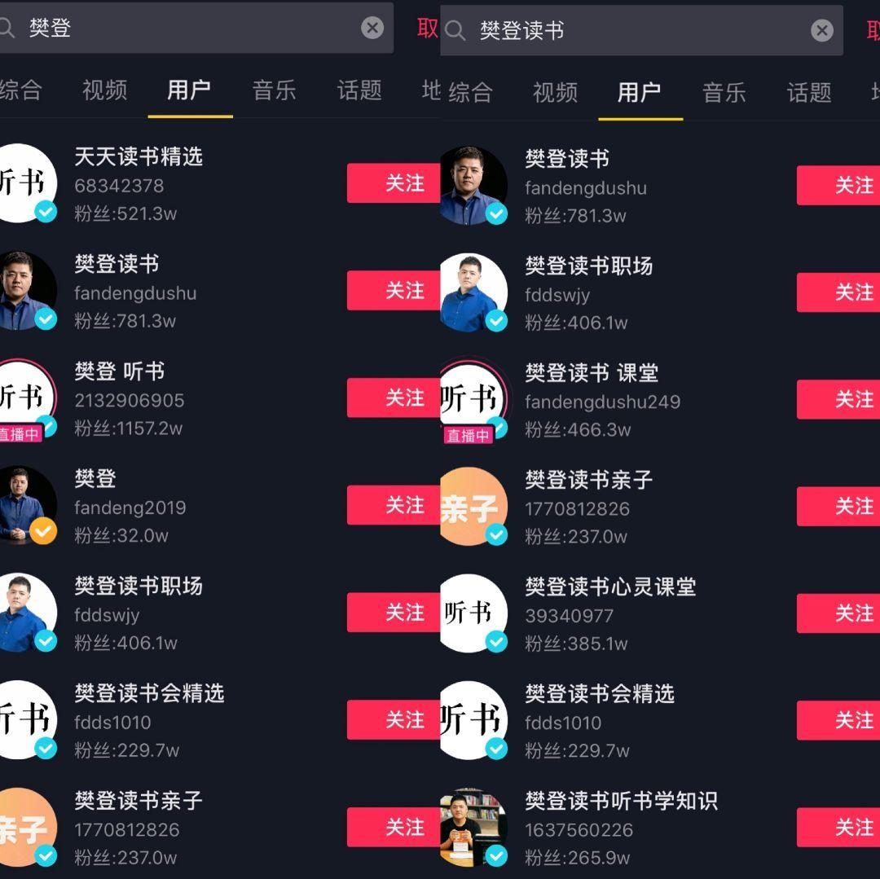Open 樊登读书亲子 avatar in right list

473,507
